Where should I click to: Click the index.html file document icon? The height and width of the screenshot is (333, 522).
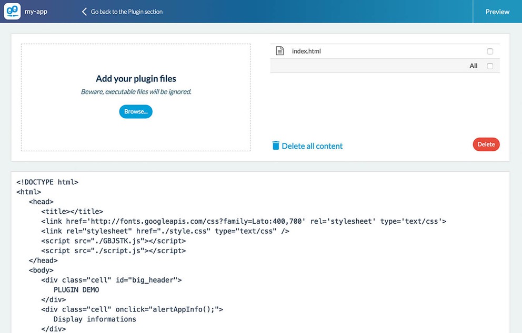coord(279,51)
